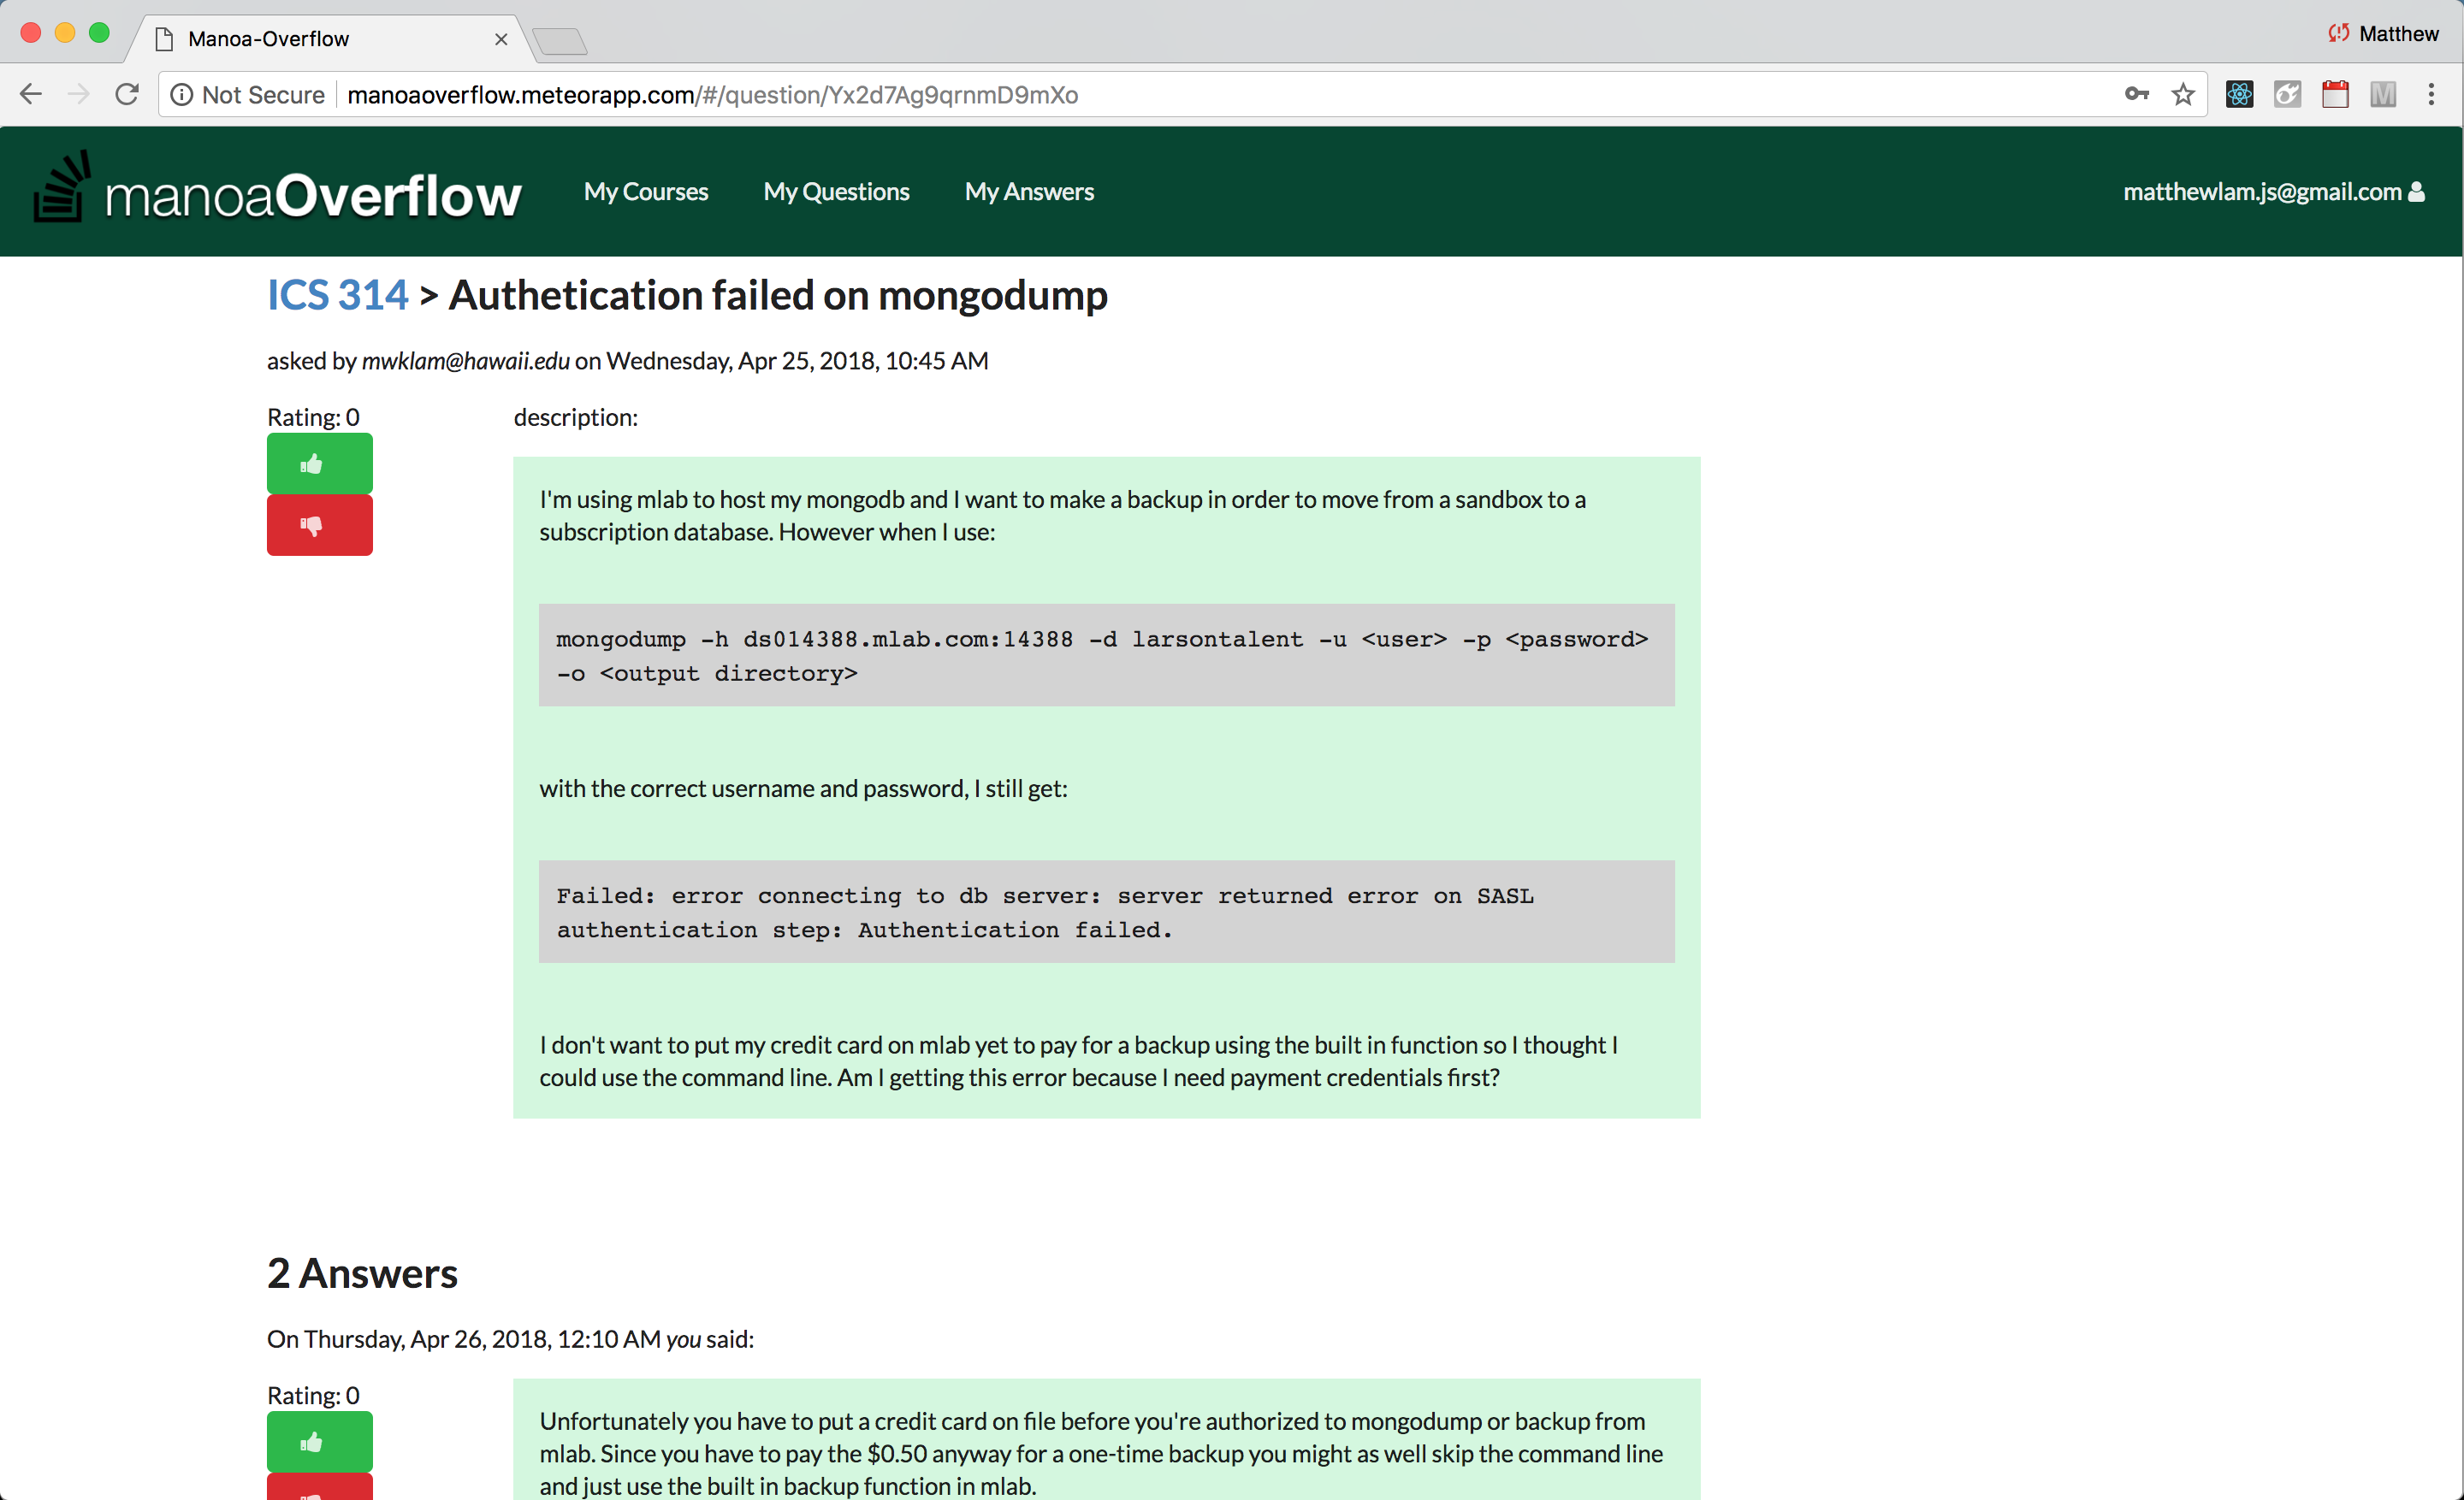Viewport: 2464px width, 1500px height.
Task: Open My Answers page
Action: tap(1029, 191)
